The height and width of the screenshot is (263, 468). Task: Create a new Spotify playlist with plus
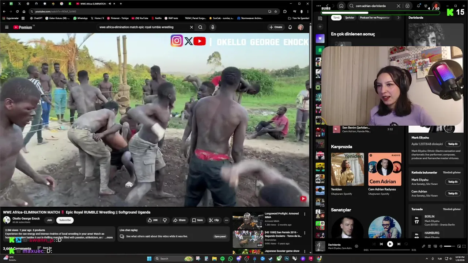tap(320, 27)
